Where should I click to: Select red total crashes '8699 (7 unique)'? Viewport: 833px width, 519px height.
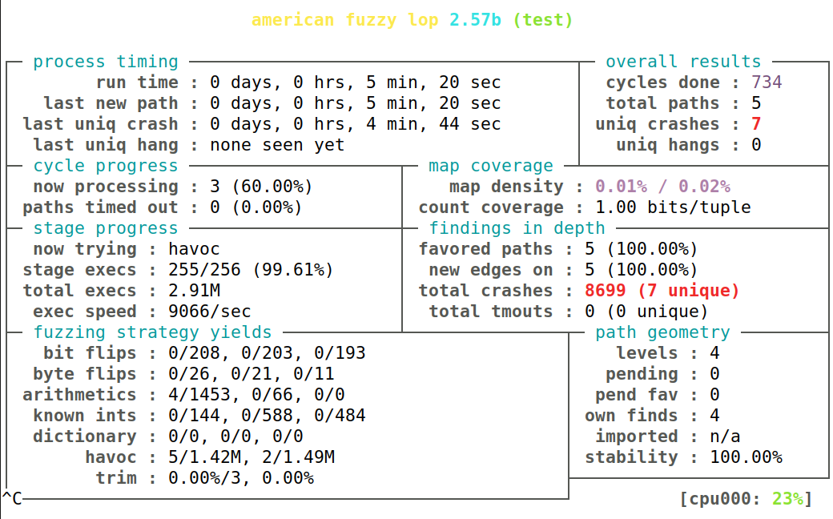tap(662, 291)
